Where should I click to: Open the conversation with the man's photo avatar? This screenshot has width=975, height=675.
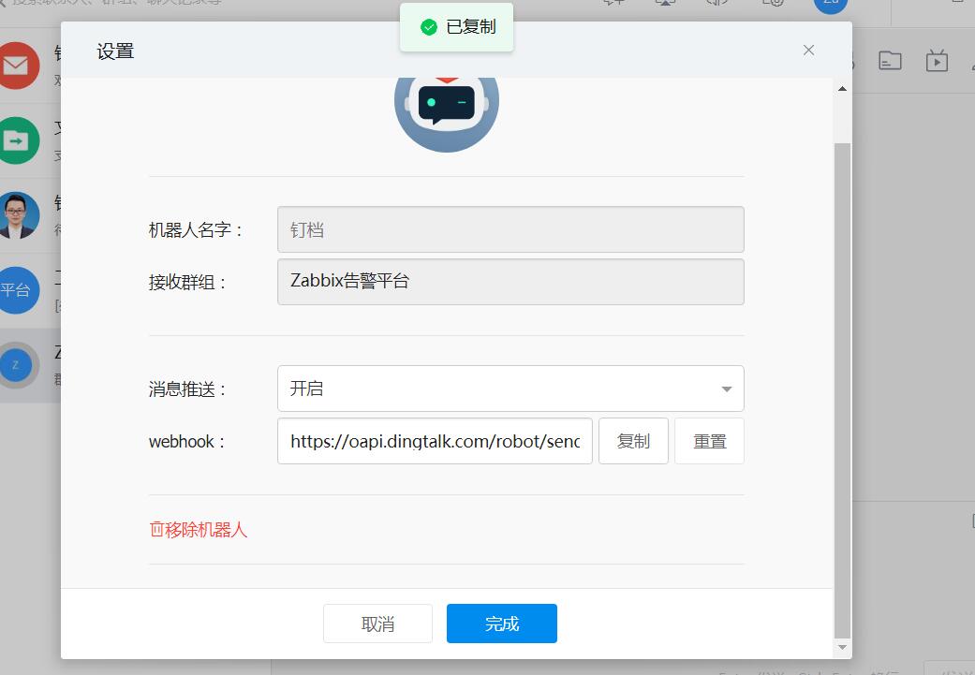(x=17, y=215)
